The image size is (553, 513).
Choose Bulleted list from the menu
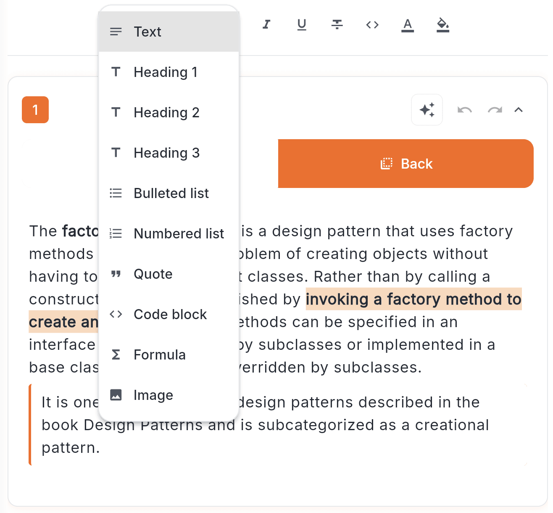(x=171, y=193)
